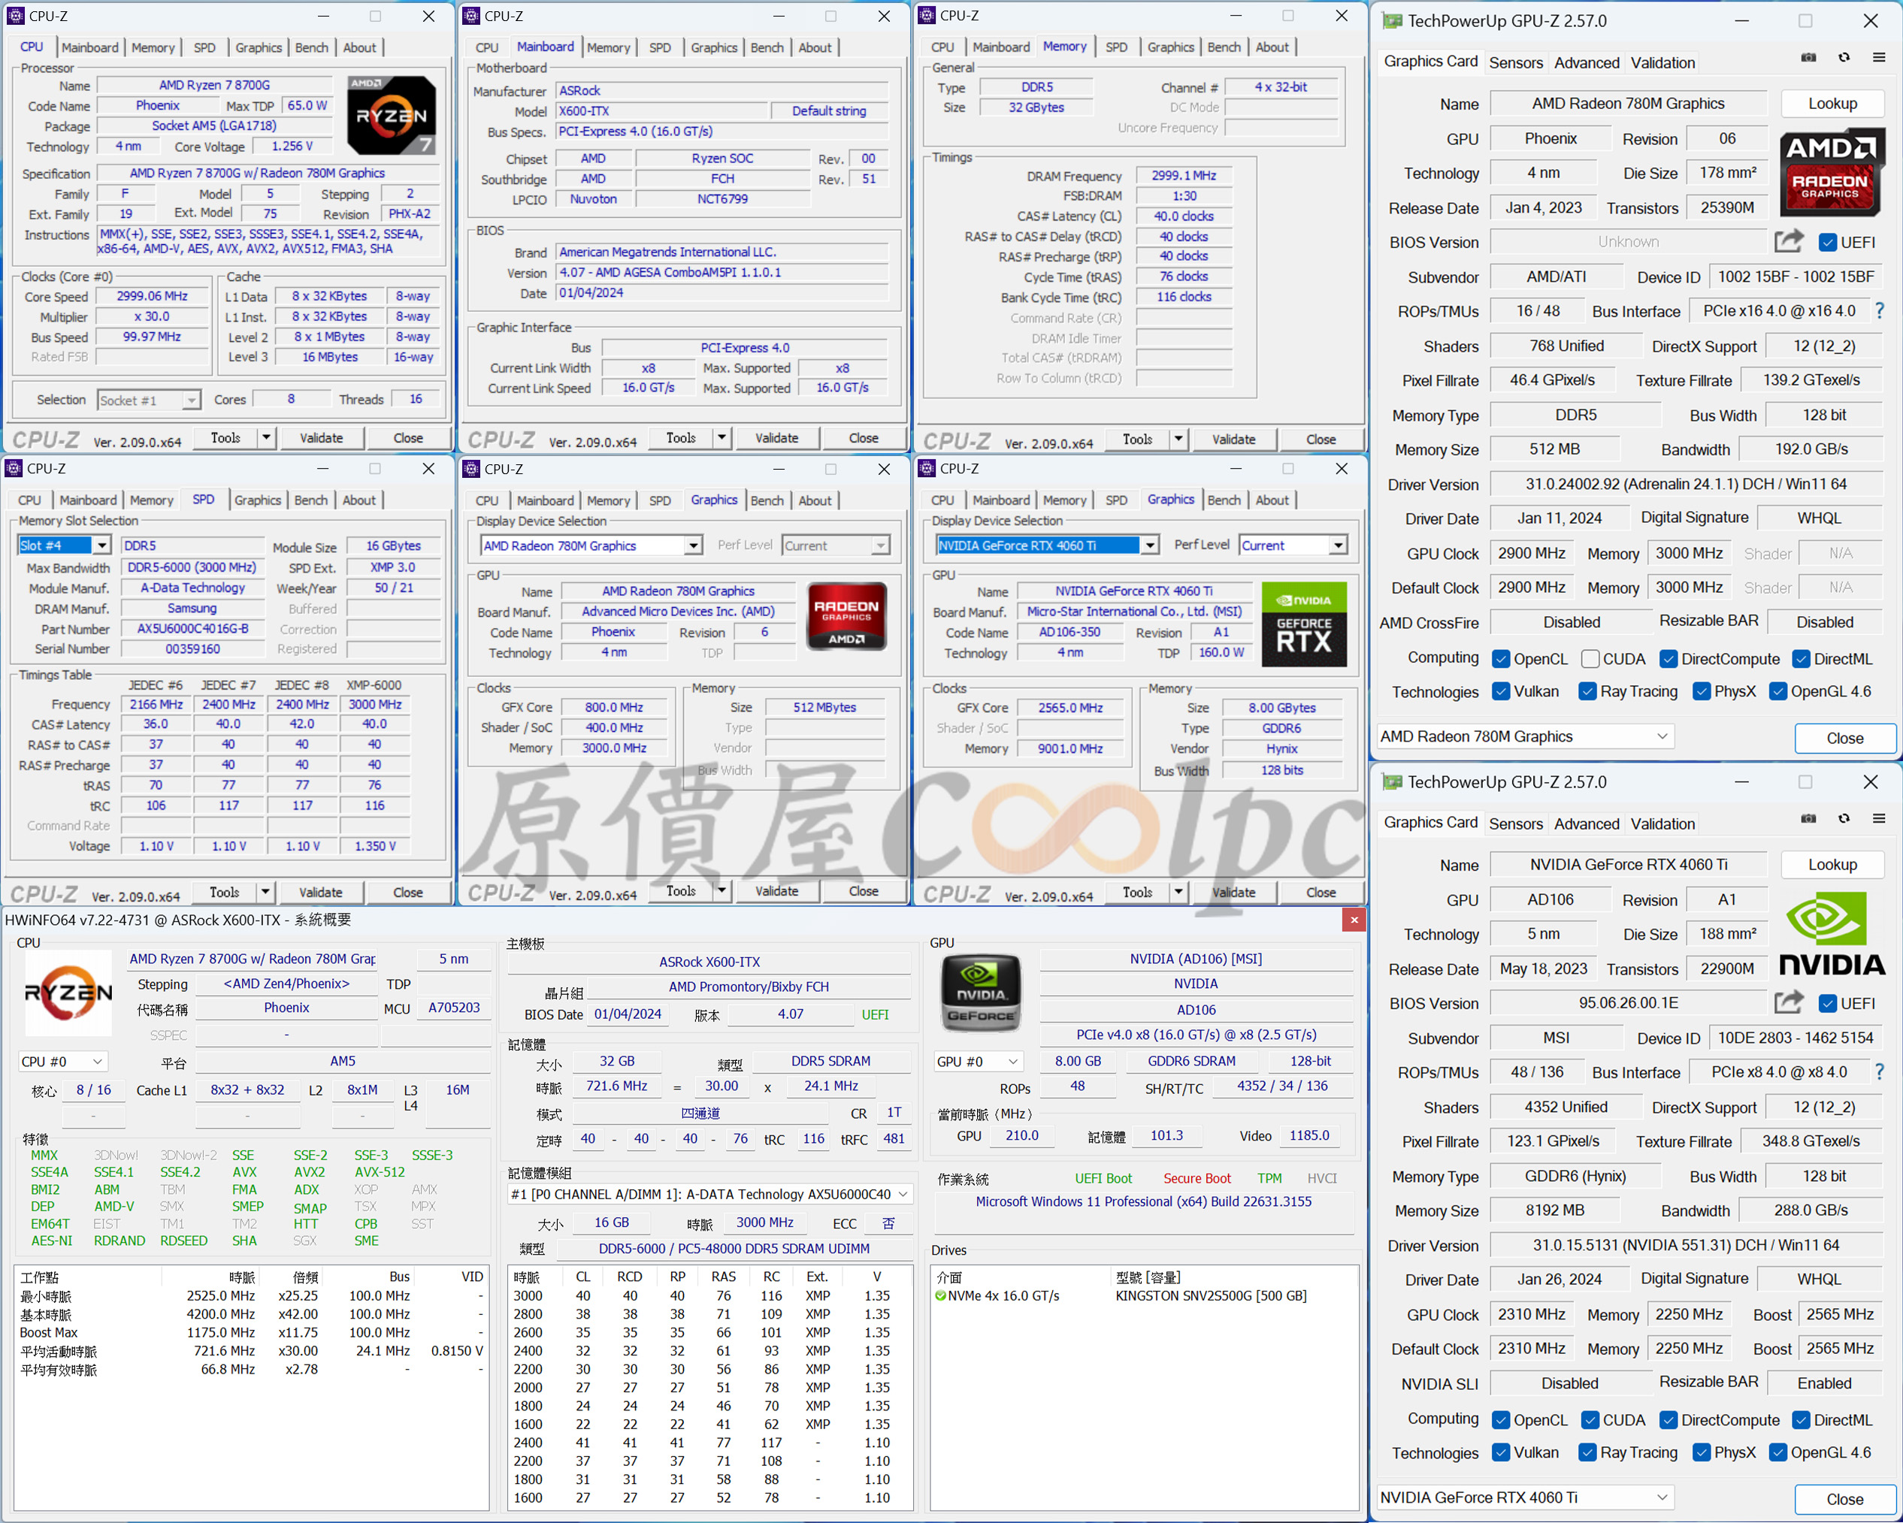Screen dimensions: 1903x1523
Task: Click Bus Interface question mark in NVIDIA GPU-Z
Action: pos(1879,1072)
